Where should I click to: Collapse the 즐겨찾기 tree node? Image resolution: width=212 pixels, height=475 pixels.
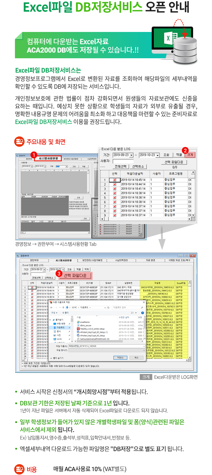pyautogui.click(x=50, y=320)
